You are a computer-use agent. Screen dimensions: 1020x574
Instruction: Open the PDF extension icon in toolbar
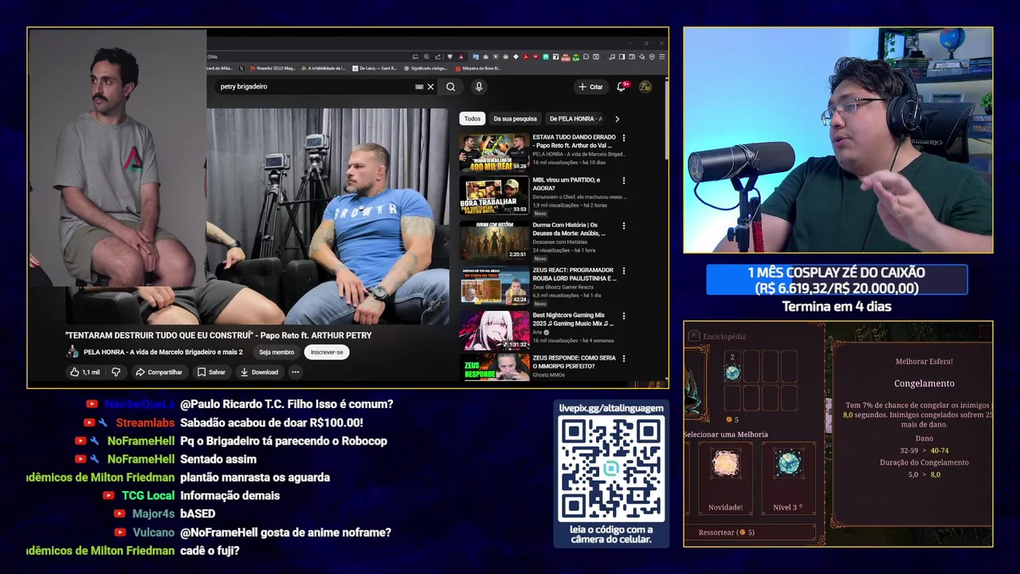[x=526, y=57]
